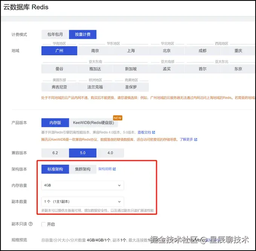Choose 重庆 region
256x251 pixels.
tap(238, 51)
